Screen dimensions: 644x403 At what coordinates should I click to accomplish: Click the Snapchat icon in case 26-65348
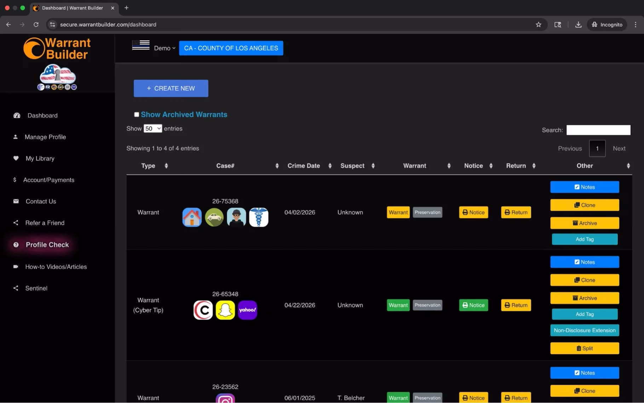click(225, 310)
